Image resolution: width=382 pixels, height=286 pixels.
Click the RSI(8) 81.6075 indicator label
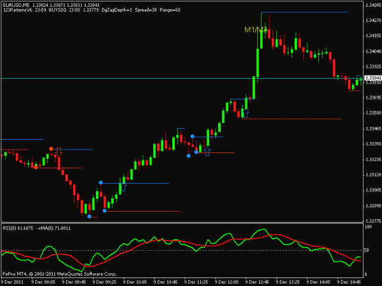pyautogui.click(x=18, y=228)
